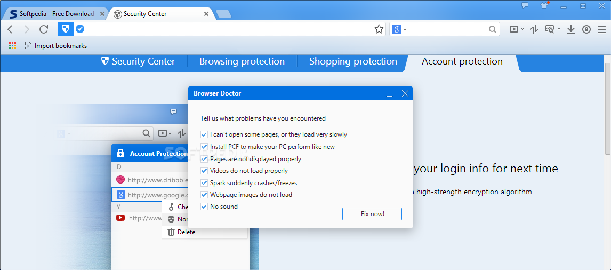611x270 pixels.
Task: Click the Import bookmarks link
Action: coord(61,46)
